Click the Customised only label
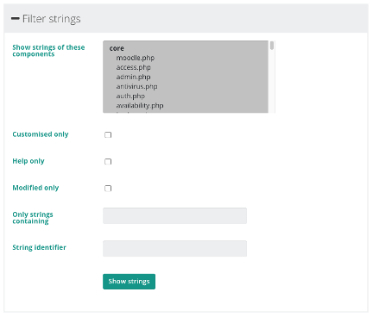This screenshot has width=373, height=317. (41, 134)
